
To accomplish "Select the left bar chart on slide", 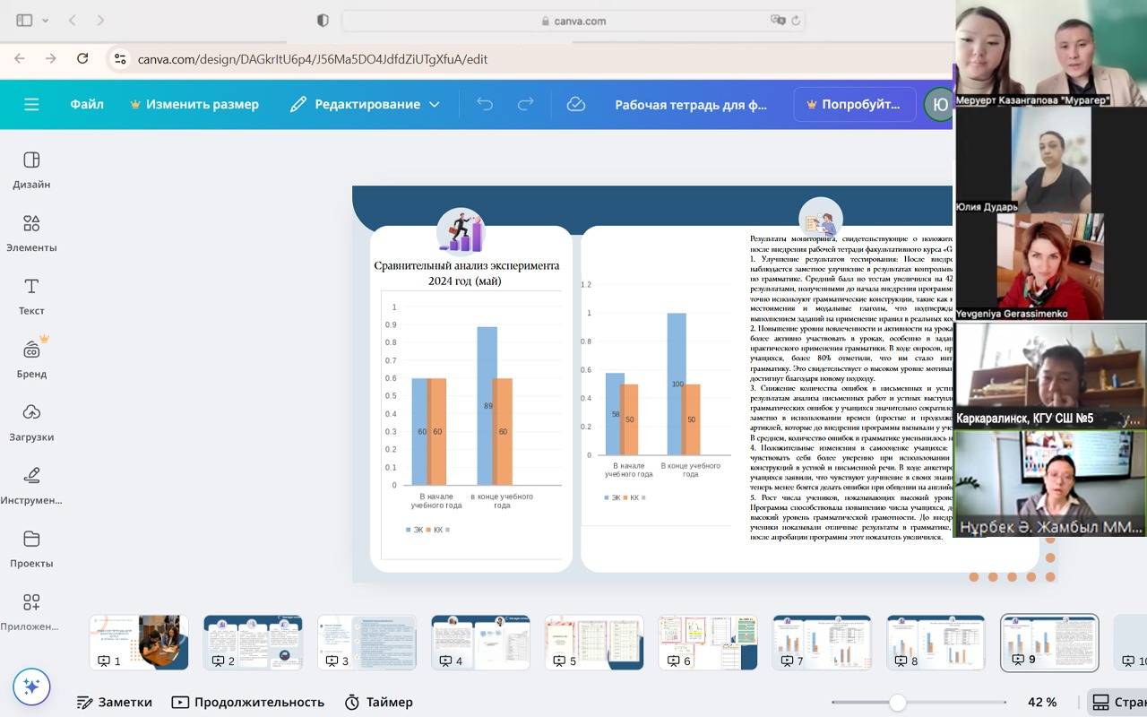I will 471,425.
